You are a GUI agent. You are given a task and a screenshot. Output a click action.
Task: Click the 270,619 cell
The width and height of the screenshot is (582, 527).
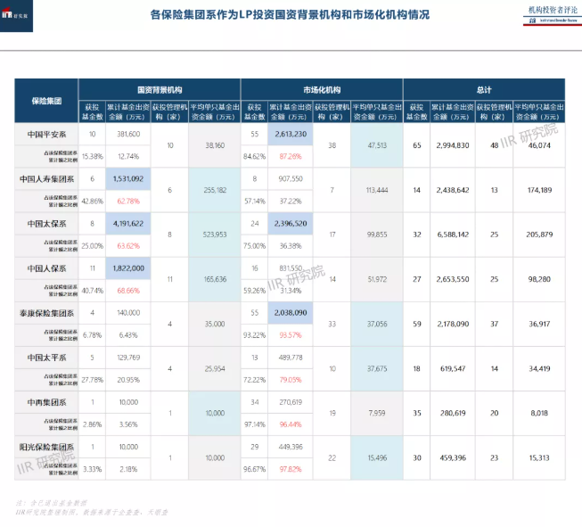291,402
